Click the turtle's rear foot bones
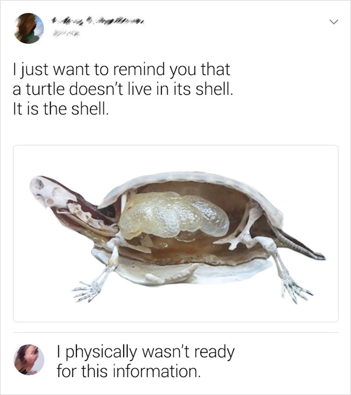This screenshot has width=351, height=395. (x=295, y=287)
